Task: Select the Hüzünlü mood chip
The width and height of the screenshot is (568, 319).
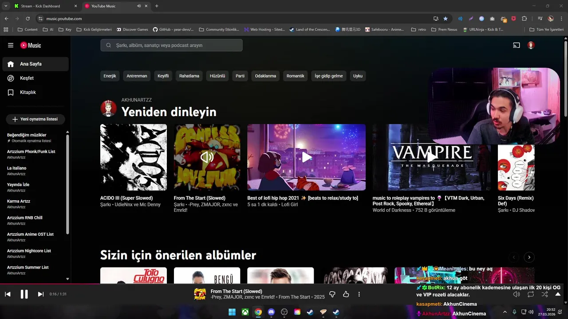Action: coord(217,76)
